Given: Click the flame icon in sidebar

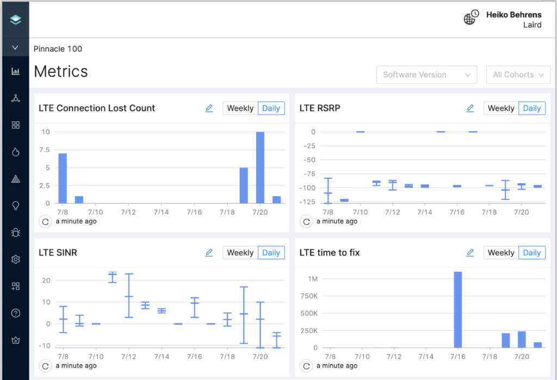Looking at the screenshot, I should coord(15,152).
